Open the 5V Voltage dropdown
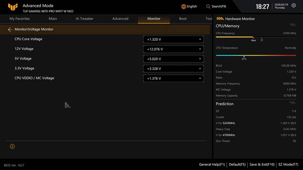This screenshot has width=303, height=170. [x=173, y=59]
